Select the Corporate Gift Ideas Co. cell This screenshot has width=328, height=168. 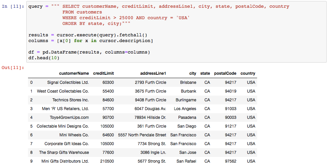click(66, 144)
